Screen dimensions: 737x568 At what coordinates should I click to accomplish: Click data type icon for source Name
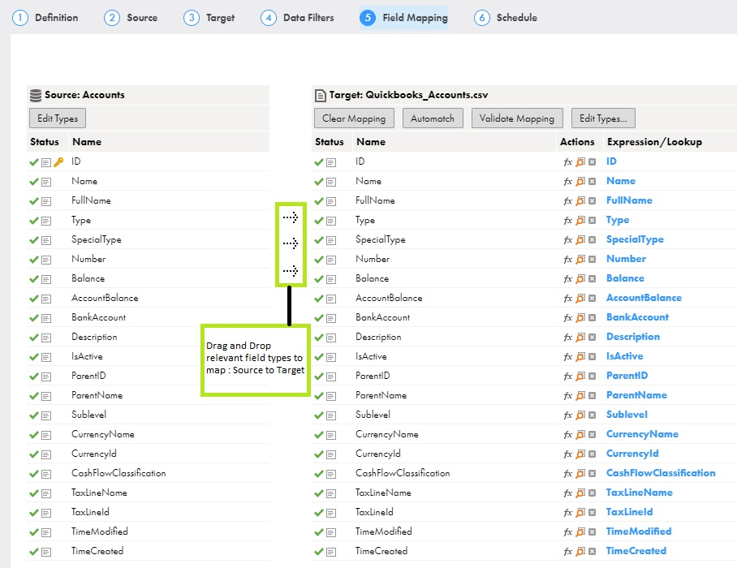46,182
